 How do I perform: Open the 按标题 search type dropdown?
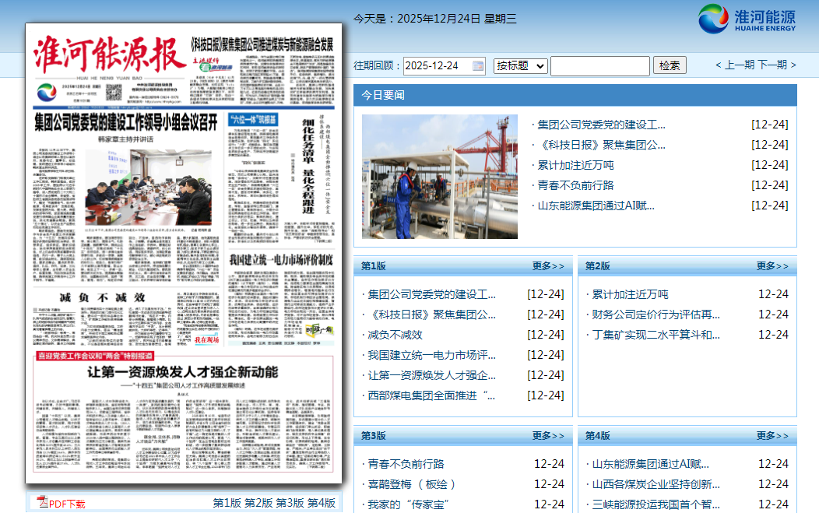[520, 66]
